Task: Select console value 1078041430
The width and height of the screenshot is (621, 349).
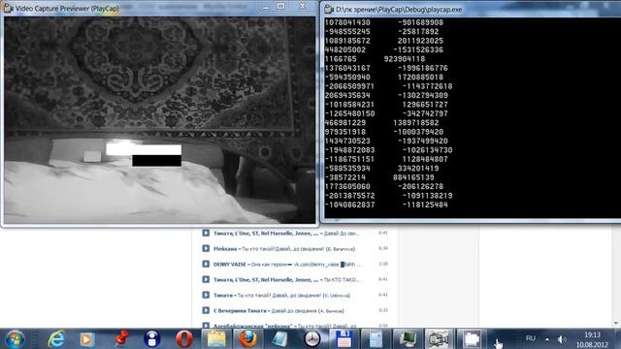Action: [347, 22]
